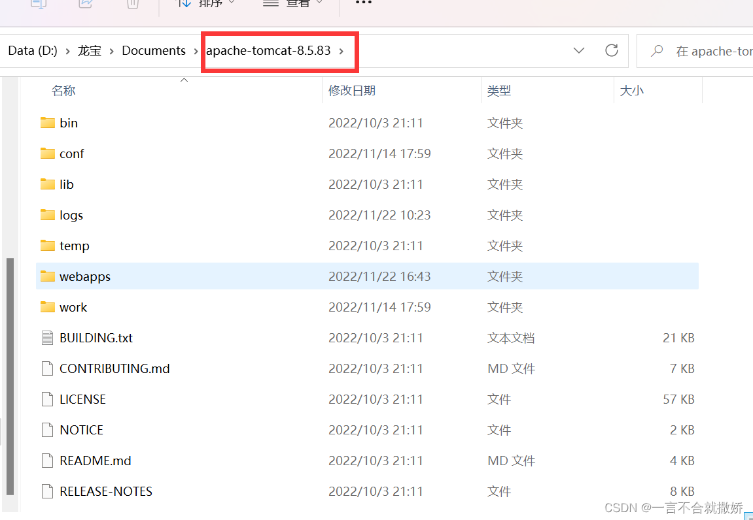Expand chevron after Documents breadcrumb
This screenshot has width=753, height=520.
pos(196,51)
